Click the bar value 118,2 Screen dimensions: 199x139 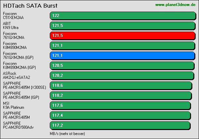click(x=57, y=95)
